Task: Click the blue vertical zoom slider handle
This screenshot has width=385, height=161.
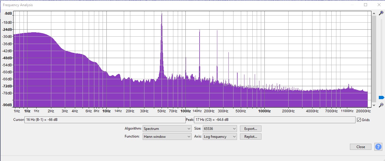Action: coord(381,97)
